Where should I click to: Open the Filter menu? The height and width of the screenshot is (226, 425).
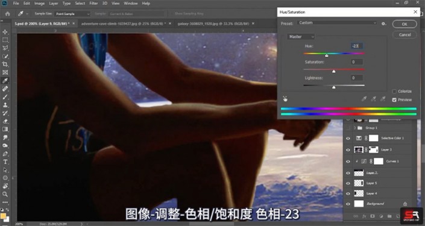click(x=93, y=4)
